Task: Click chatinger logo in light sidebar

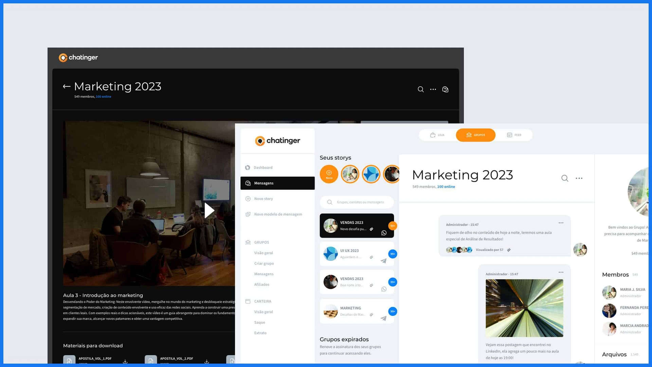Action: click(x=277, y=141)
